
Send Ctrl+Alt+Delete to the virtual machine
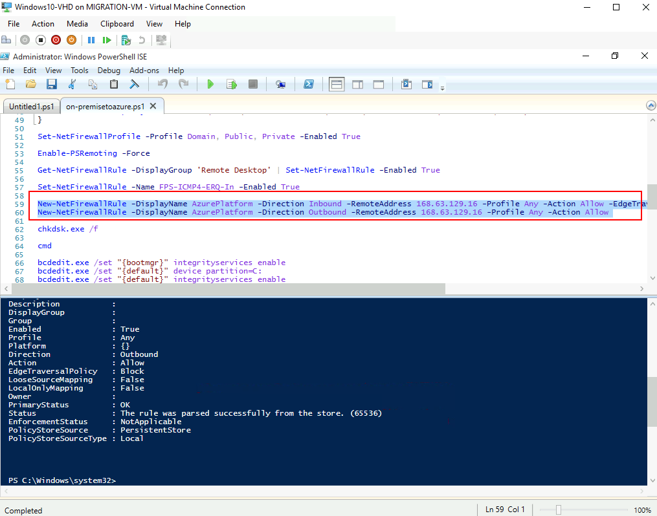[6, 40]
